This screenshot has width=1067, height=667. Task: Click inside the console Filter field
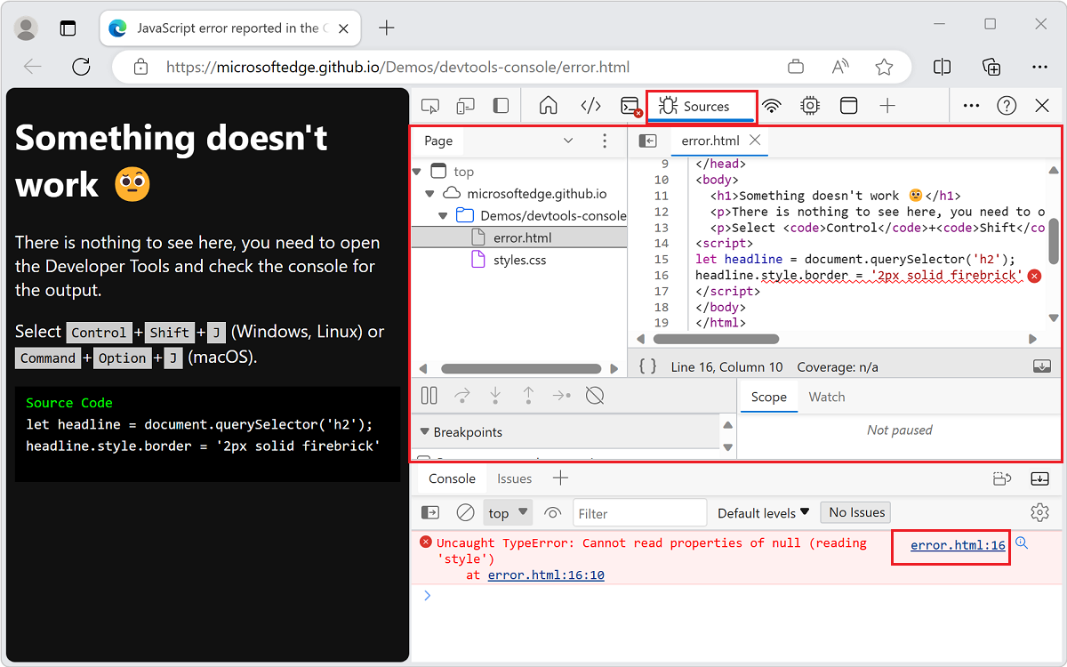pos(639,512)
